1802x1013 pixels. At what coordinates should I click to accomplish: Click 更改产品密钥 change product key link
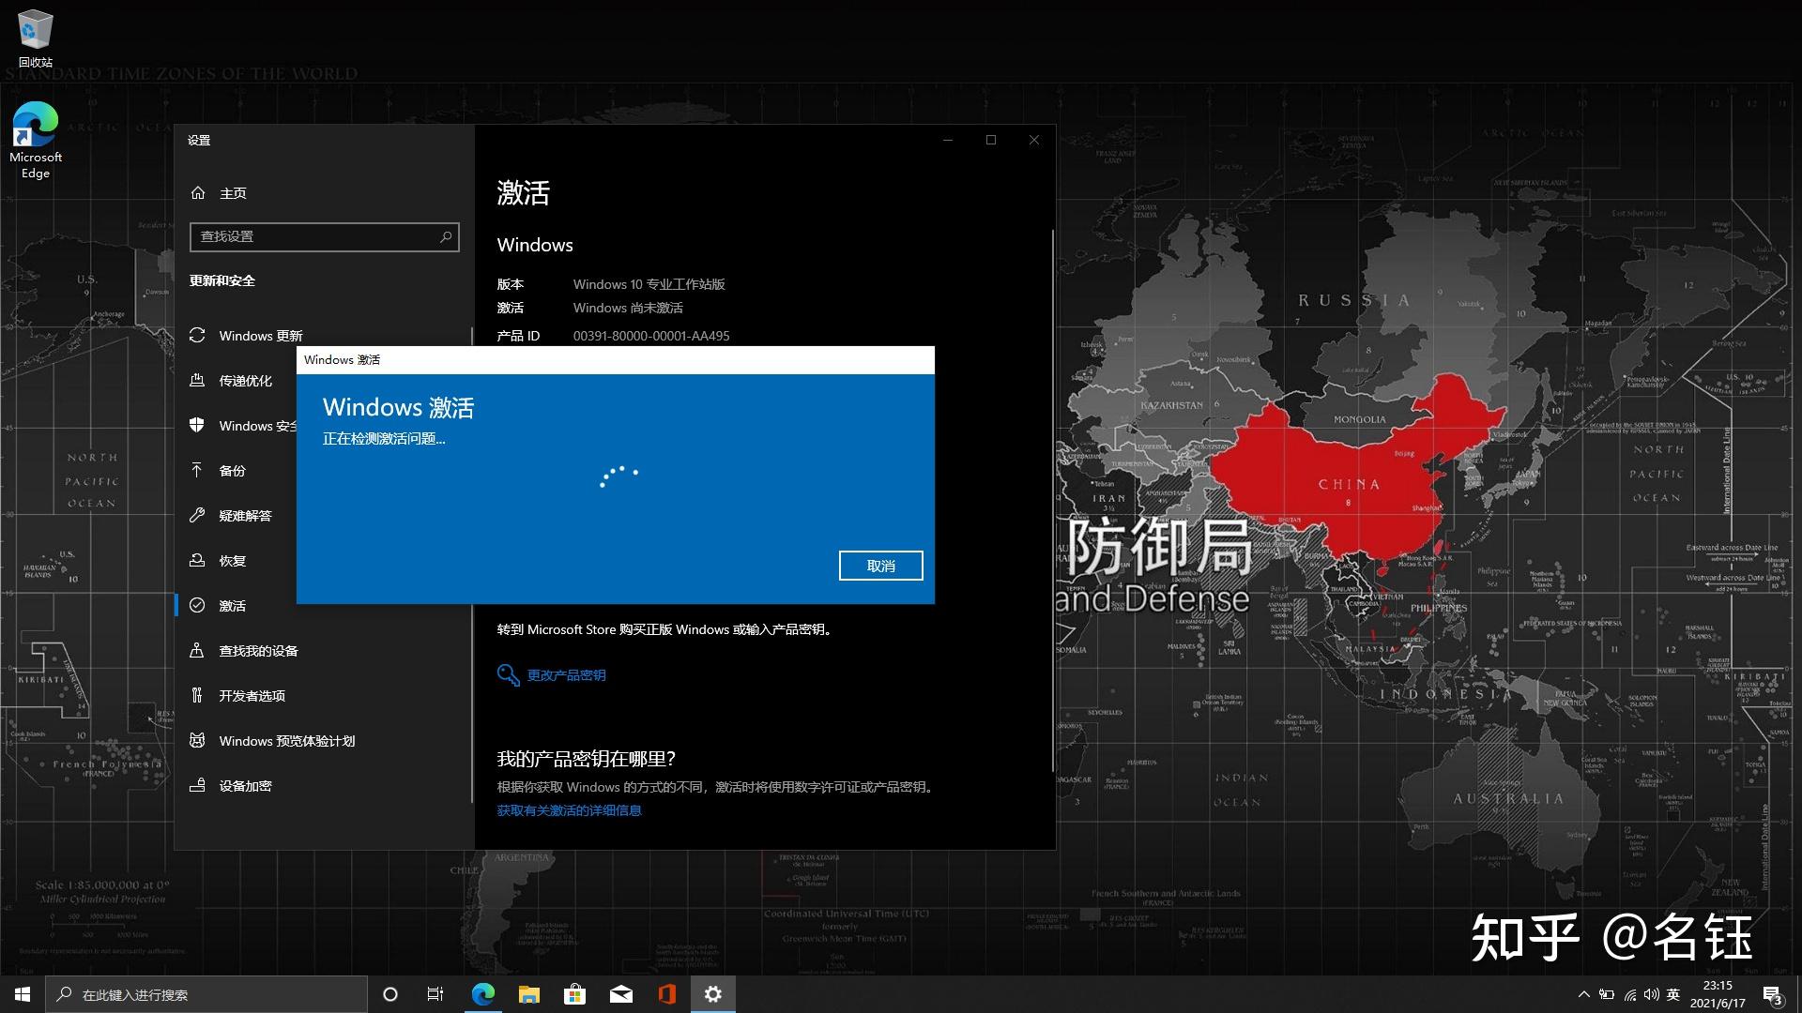(565, 675)
